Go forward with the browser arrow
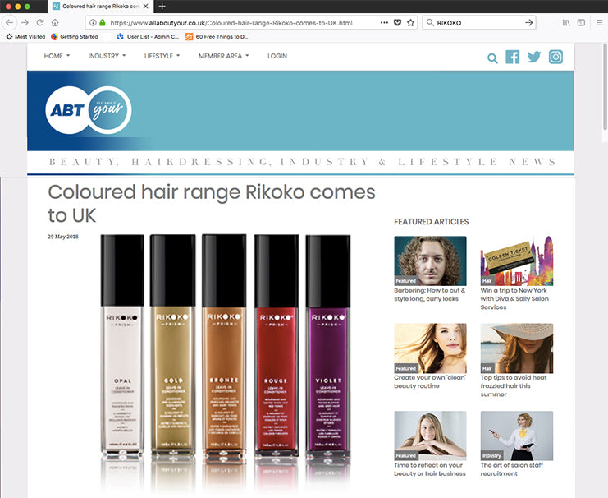The height and width of the screenshot is (498, 608). point(25,22)
